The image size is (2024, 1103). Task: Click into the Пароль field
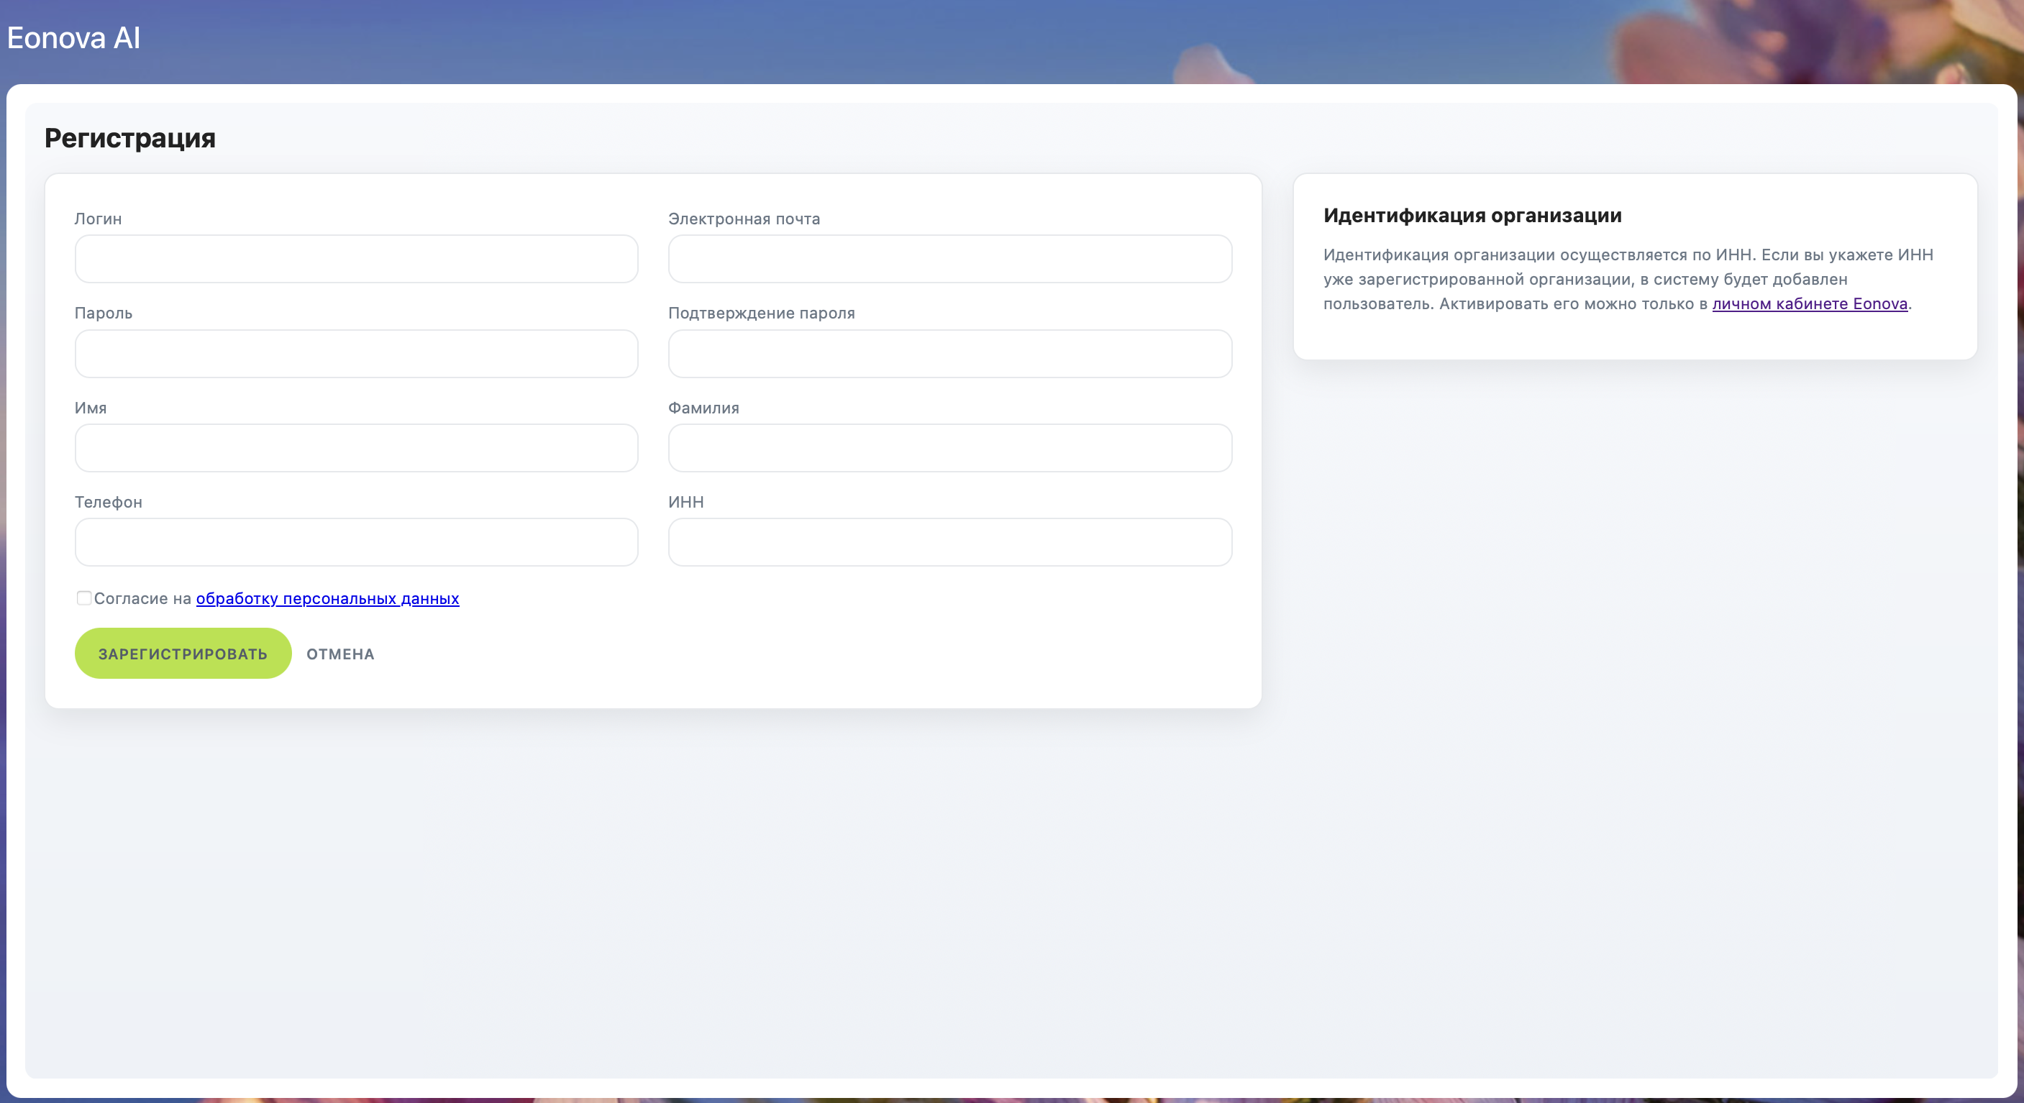(356, 354)
